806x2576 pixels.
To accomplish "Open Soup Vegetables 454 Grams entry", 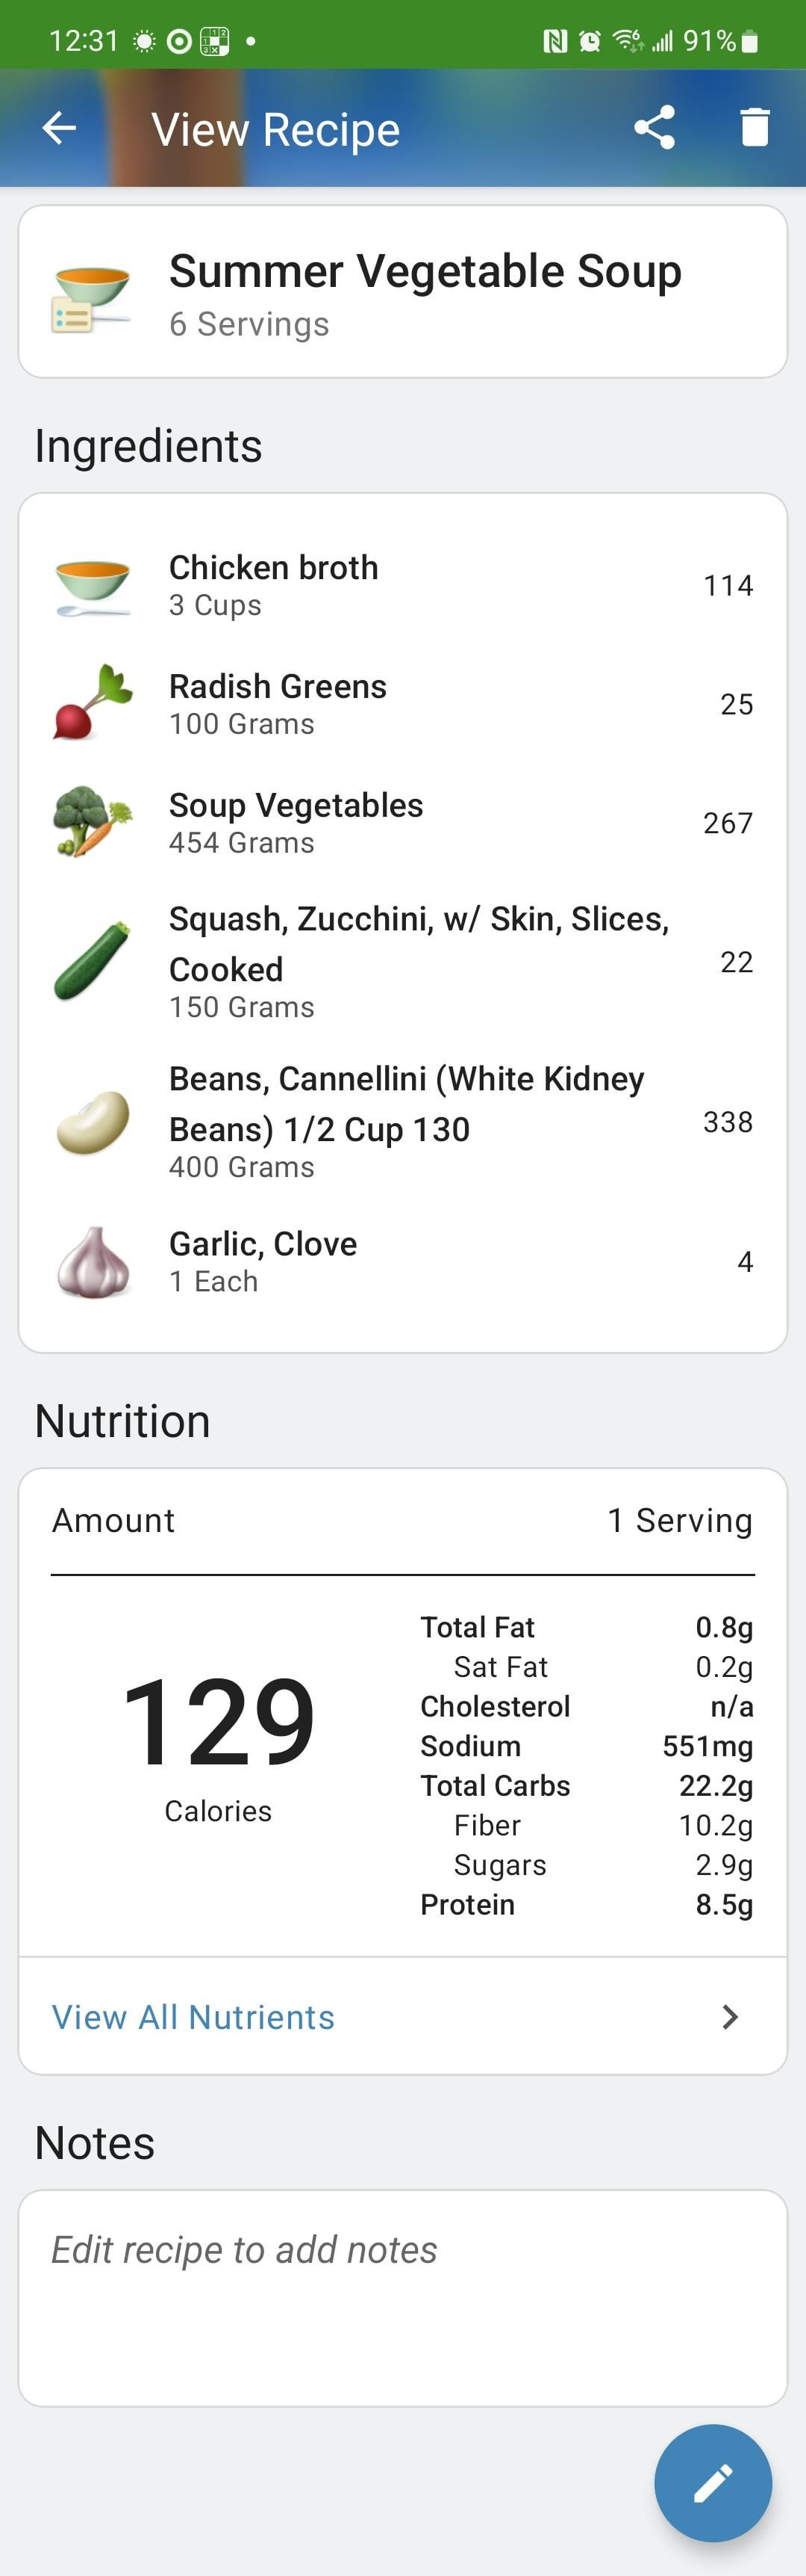I will 402,823.
